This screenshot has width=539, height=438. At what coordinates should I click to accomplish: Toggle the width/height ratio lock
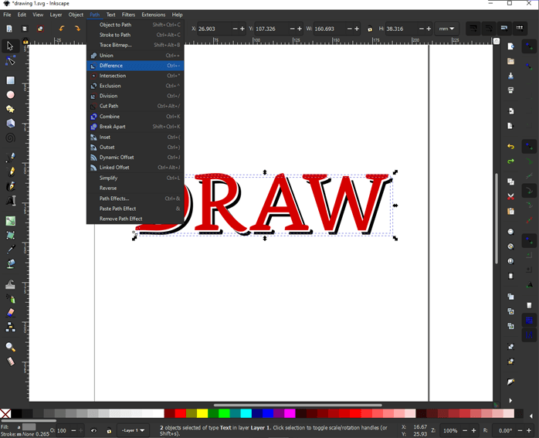click(x=370, y=29)
